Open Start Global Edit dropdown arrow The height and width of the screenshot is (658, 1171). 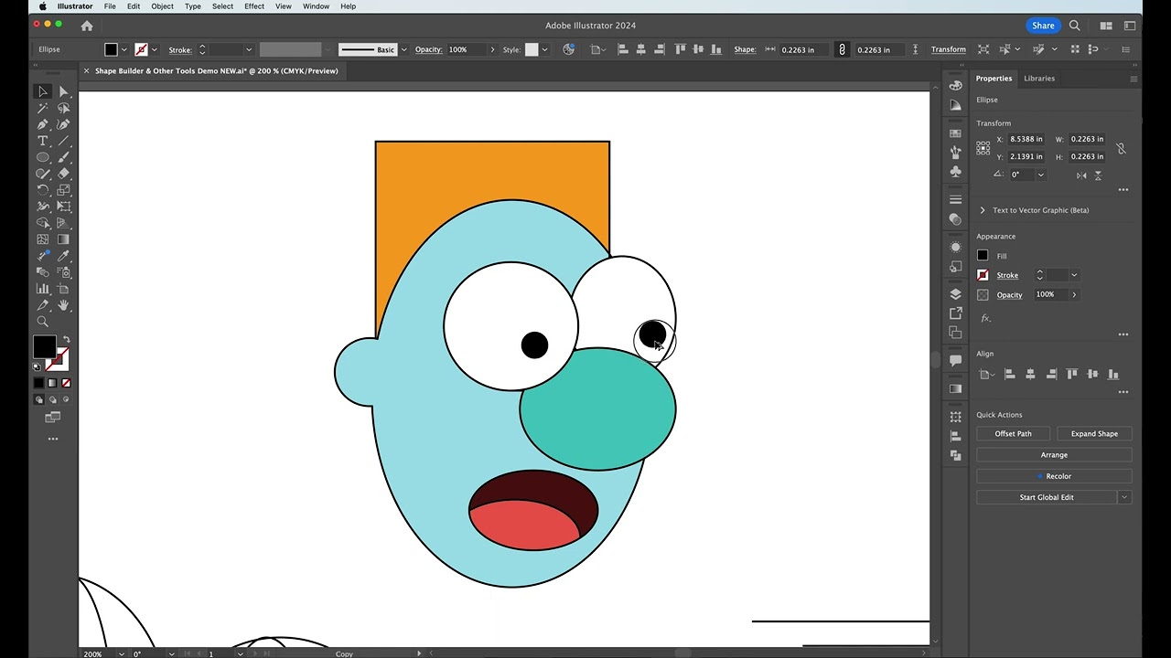pos(1123,497)
